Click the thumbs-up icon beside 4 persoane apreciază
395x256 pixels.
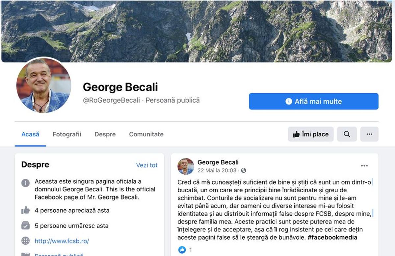(x=25, y=210)
